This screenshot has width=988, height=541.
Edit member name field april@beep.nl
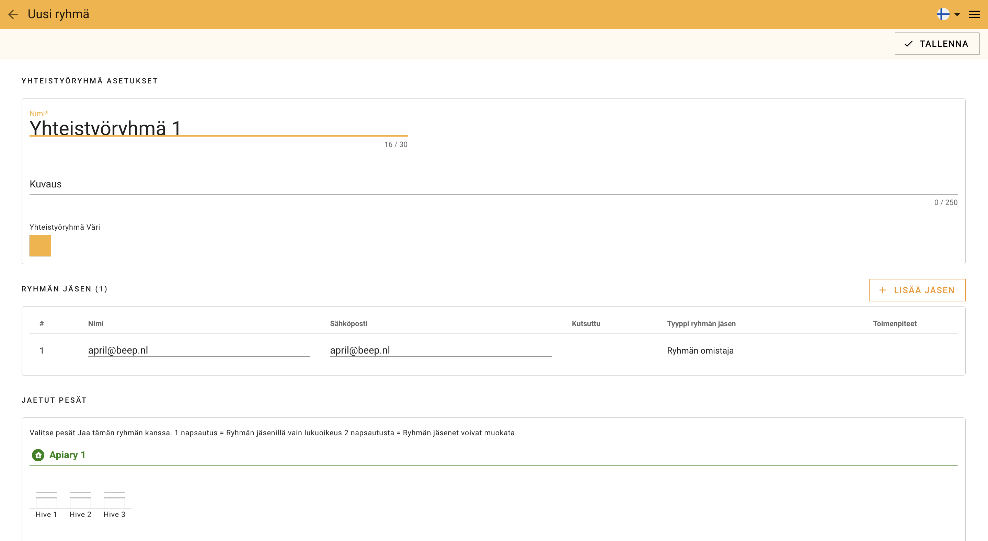[x=199, y=350]
